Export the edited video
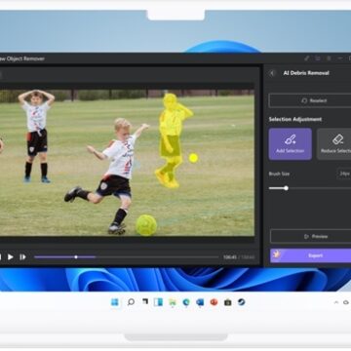Image resolution: width=351 pixels, height=351 pixels. coord(310,255)
